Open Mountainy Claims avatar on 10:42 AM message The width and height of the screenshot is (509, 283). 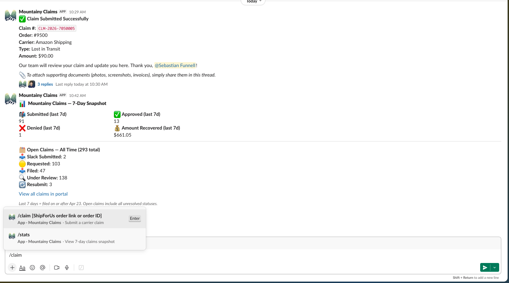point(11,99)
